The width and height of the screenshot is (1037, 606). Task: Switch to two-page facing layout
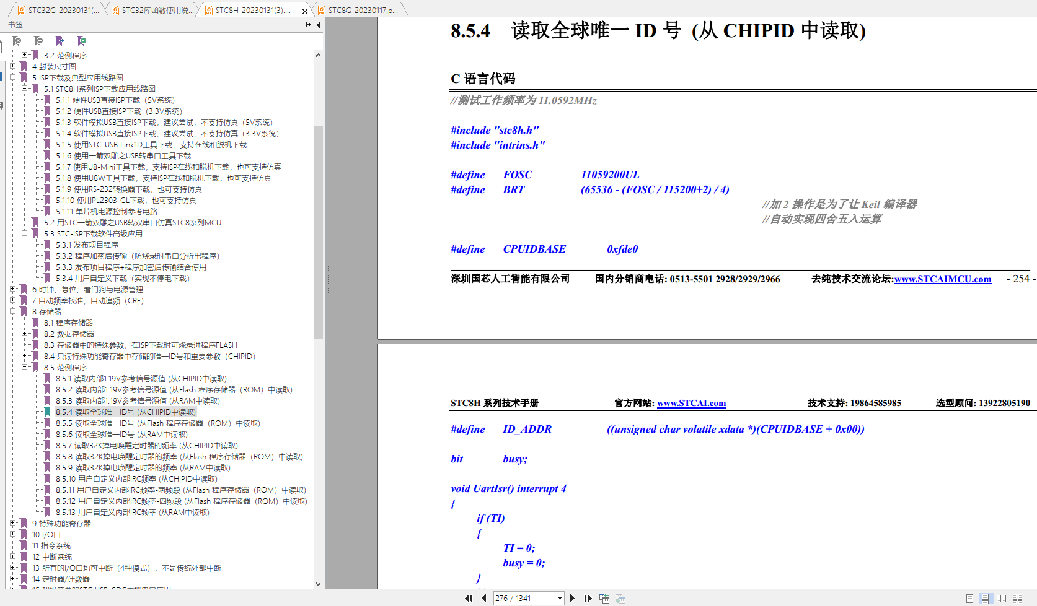coord(1001,598)
